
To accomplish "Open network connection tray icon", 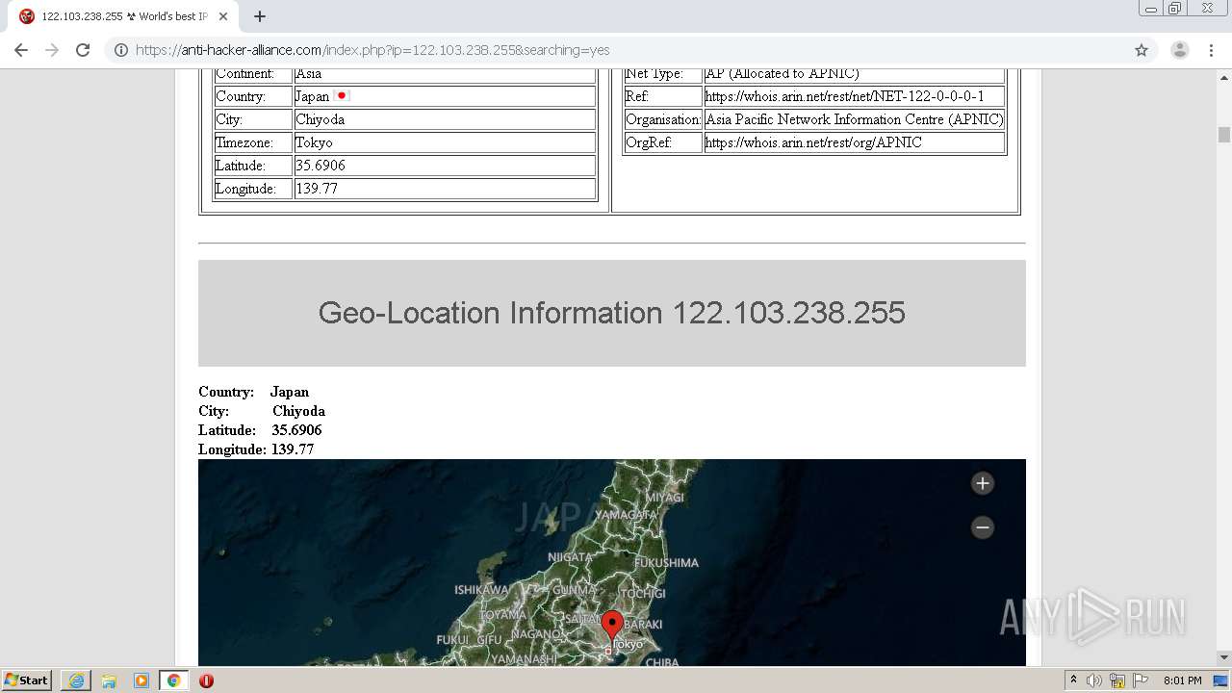I will pyautogui.click(x=1117, y=680).
